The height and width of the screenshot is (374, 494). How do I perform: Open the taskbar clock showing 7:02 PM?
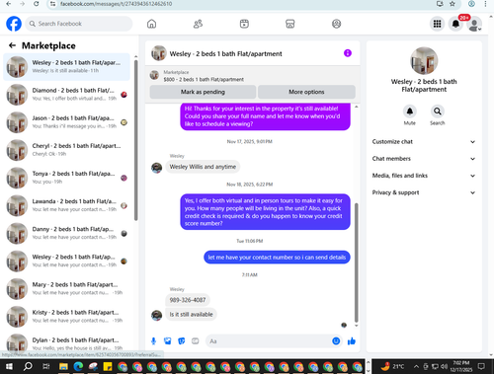(x=461, y=366)
